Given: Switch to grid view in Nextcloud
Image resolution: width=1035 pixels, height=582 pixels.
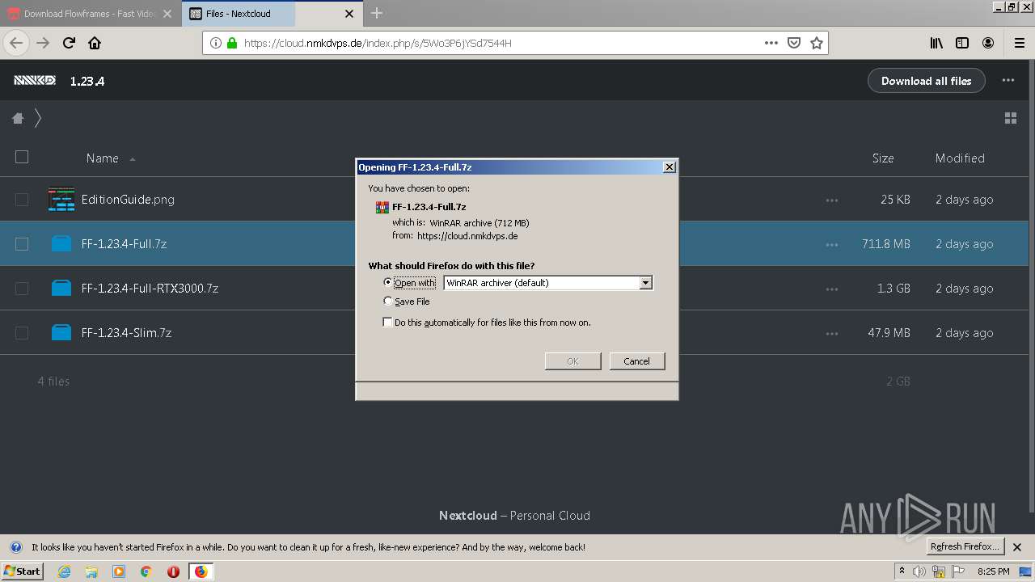Looking at the screenshot, I should tap(1011, 118).
